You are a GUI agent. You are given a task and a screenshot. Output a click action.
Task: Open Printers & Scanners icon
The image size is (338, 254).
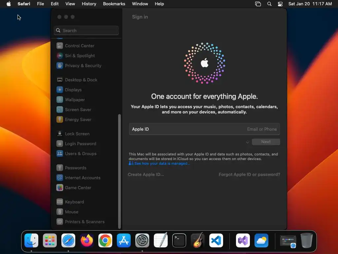(x=60, y=222)
